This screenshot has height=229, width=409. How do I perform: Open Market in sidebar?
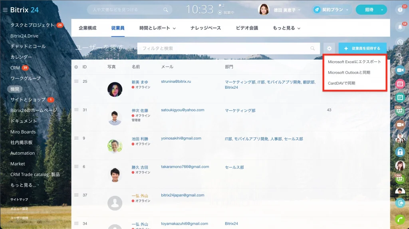click(18, 164)
